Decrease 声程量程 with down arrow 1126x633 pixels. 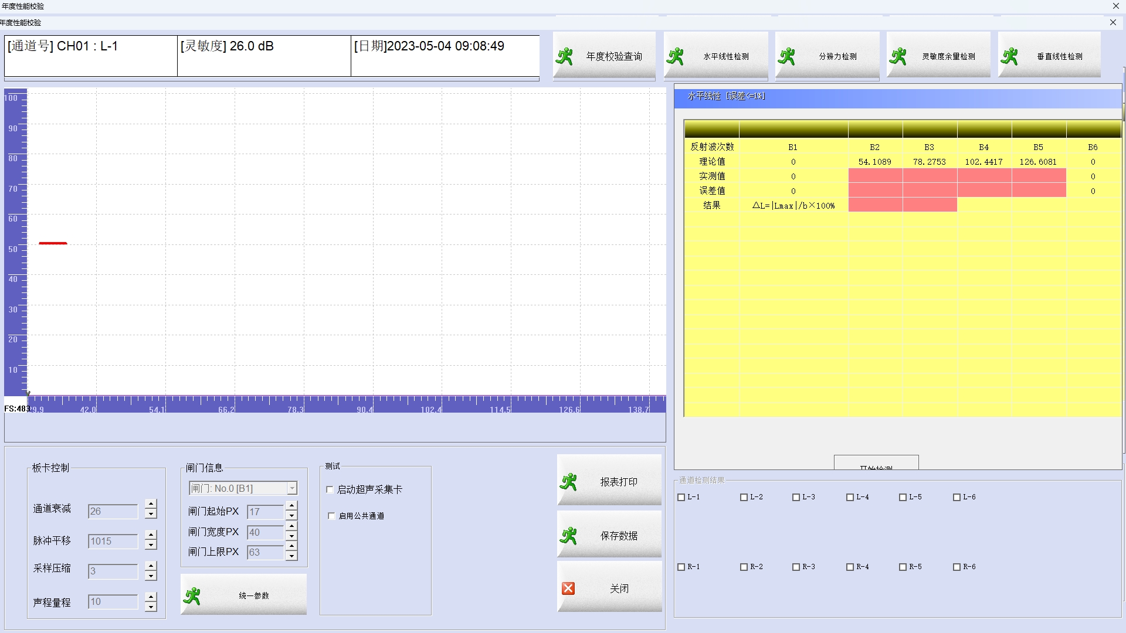tap(151, 606)
